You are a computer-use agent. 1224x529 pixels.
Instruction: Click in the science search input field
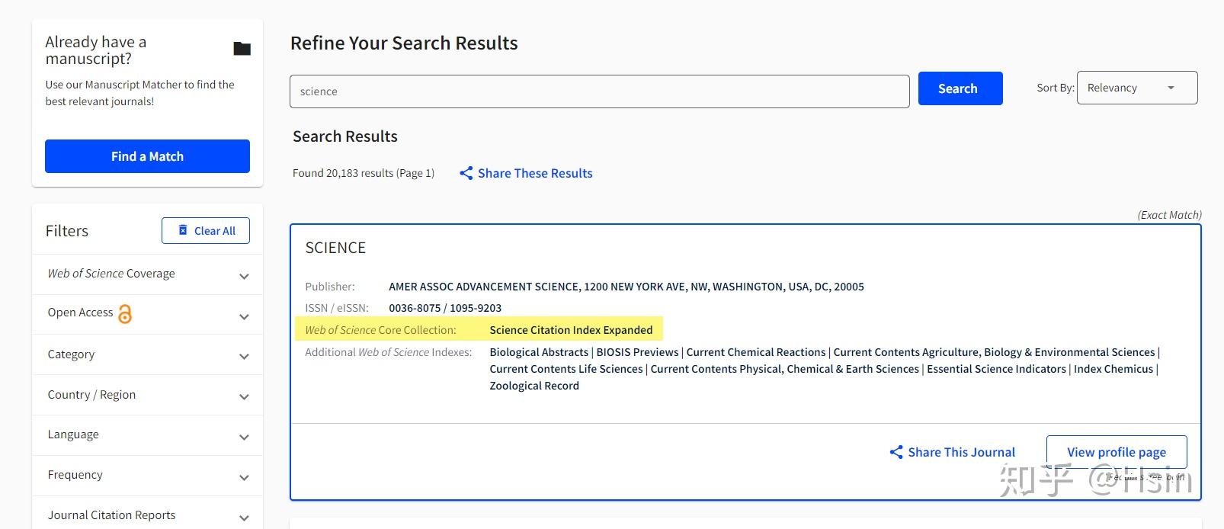pyautogui.click(x=599, y=91)
